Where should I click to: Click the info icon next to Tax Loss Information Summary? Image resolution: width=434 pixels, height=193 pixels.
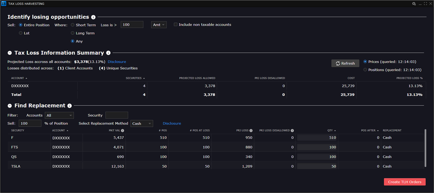tap(108, 53)
